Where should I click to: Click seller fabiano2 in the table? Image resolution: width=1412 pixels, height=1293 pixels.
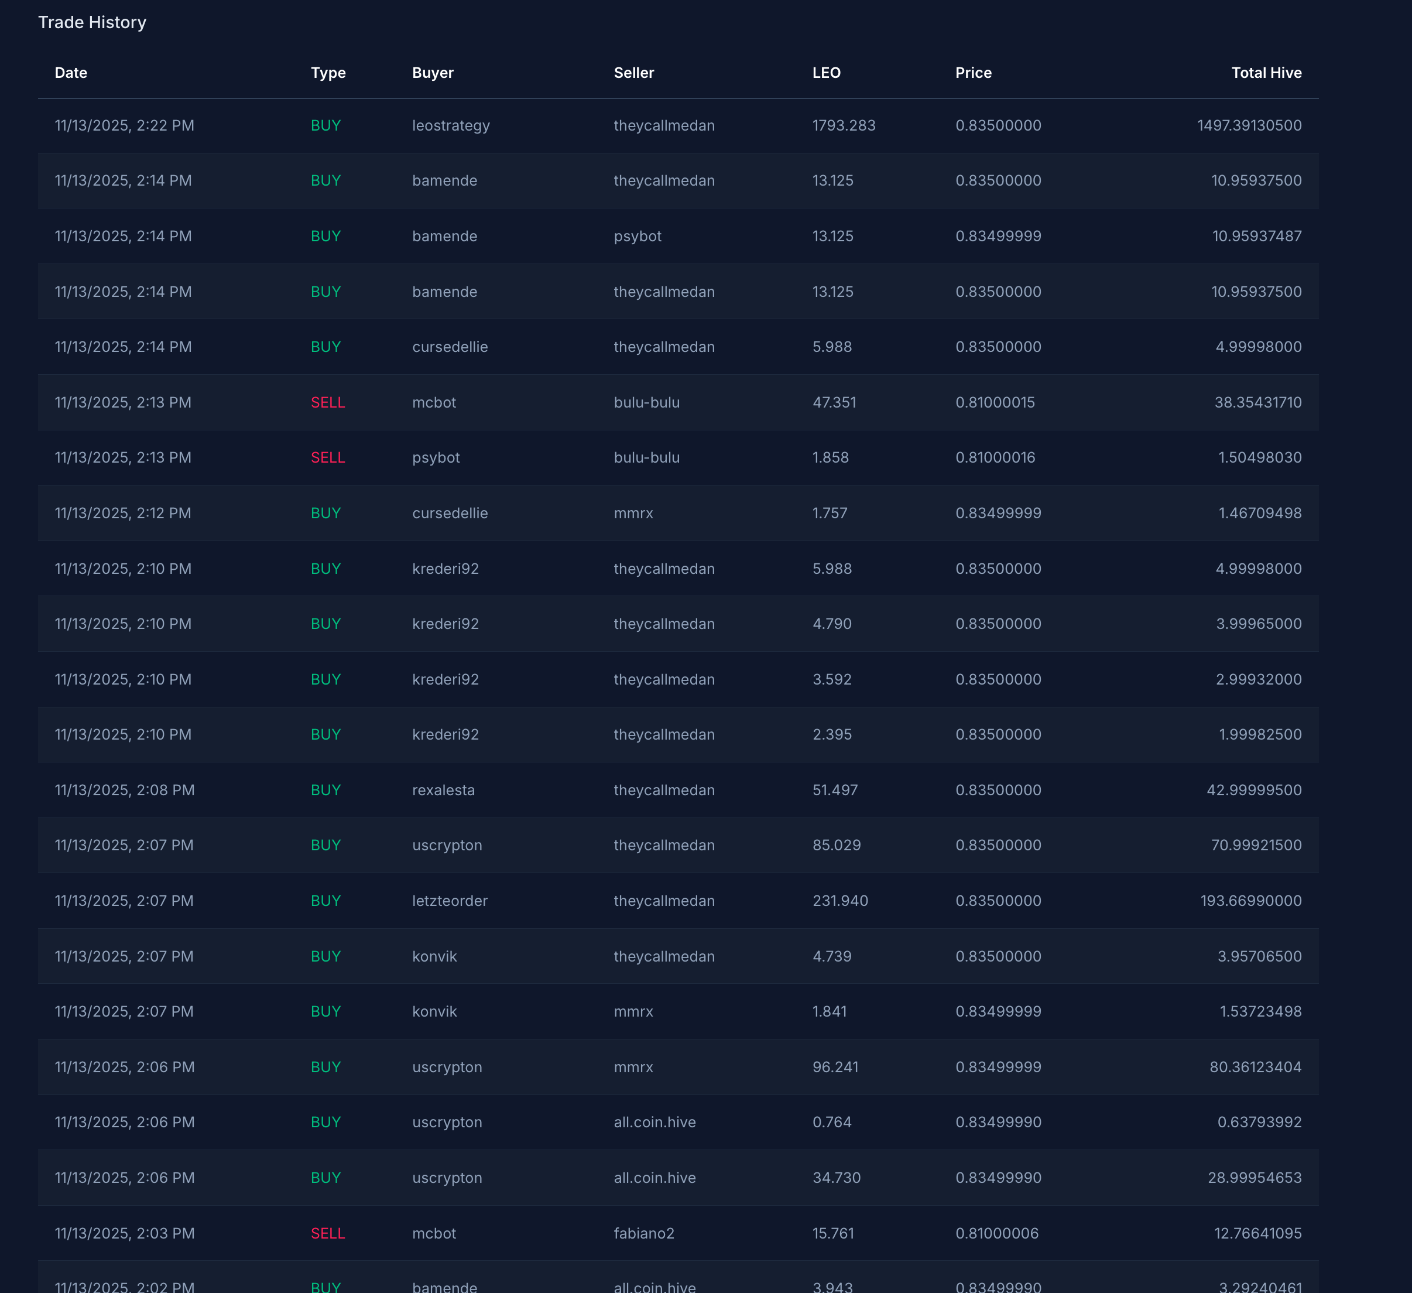[643, 1233]
